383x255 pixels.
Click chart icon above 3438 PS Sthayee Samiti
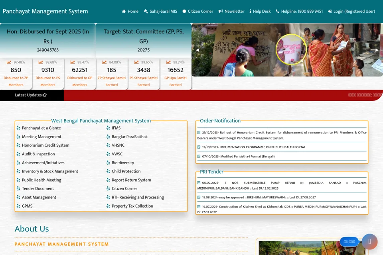tap(136, 62)
